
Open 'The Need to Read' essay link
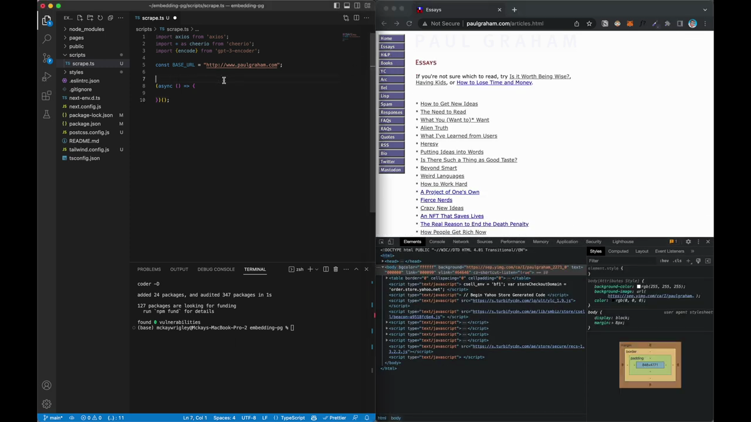tap(443, 112)
